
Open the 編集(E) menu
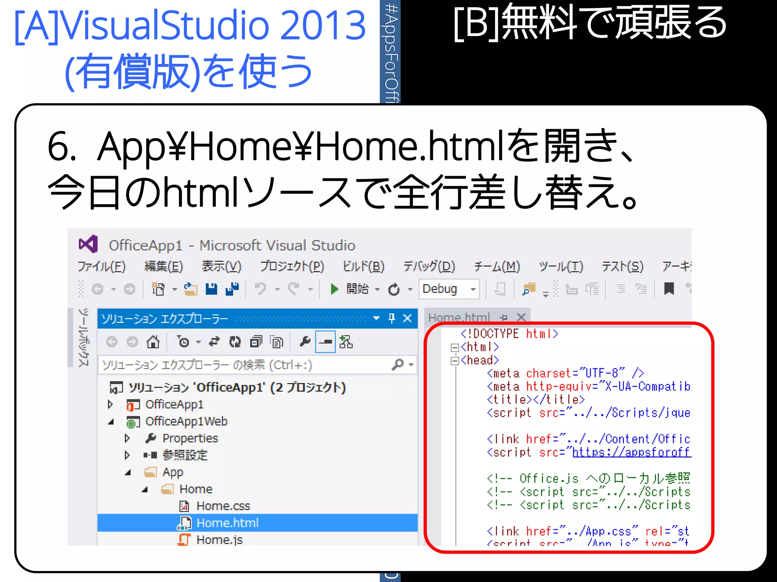164,266
